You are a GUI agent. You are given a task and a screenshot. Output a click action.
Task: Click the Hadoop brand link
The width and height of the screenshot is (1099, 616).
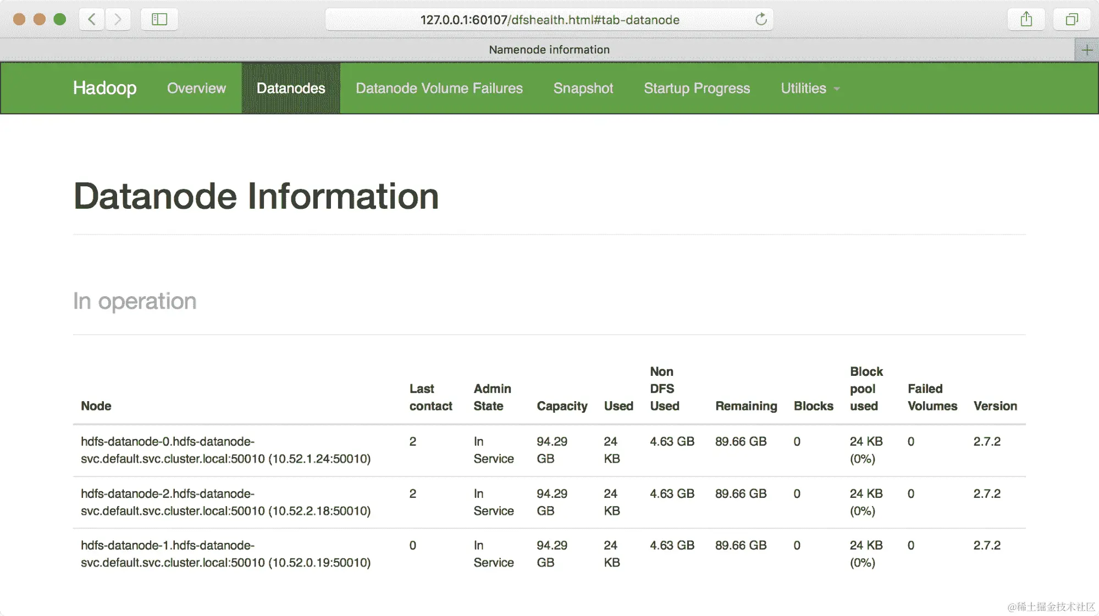pos(104,88)
